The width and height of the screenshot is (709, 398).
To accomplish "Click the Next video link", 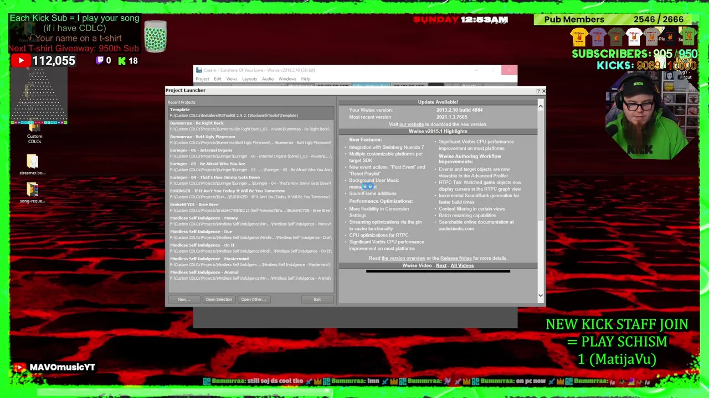I will pyautogui.click(x=441, y=266).
